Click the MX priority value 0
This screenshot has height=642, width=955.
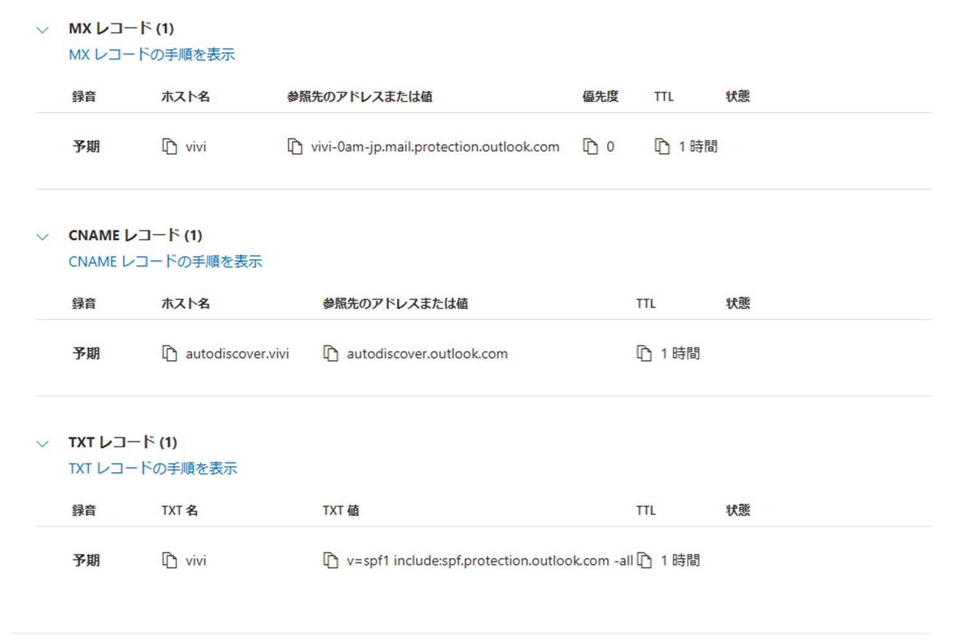610,147
